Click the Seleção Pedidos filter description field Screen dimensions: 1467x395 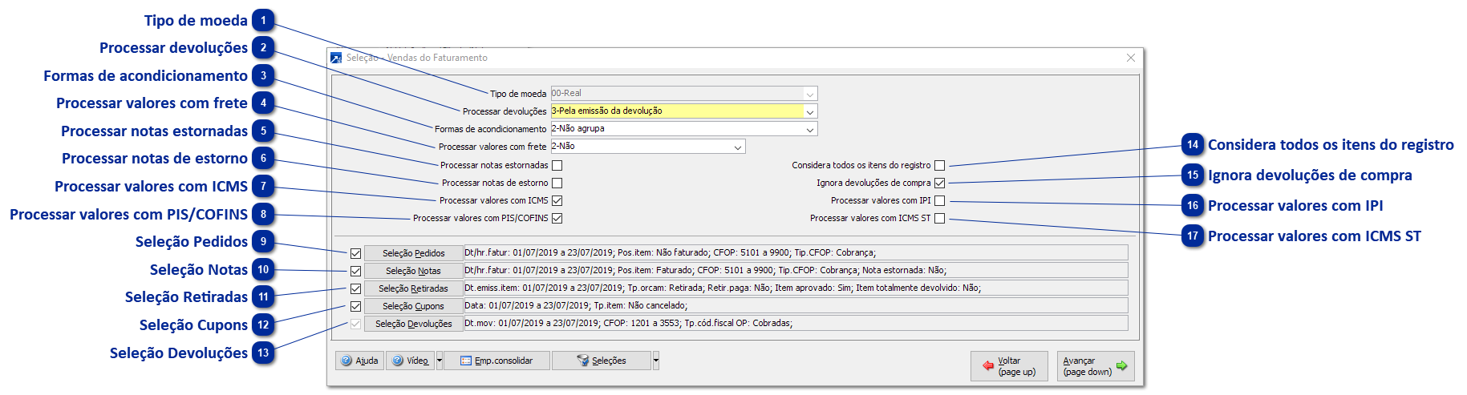point(796,252)
